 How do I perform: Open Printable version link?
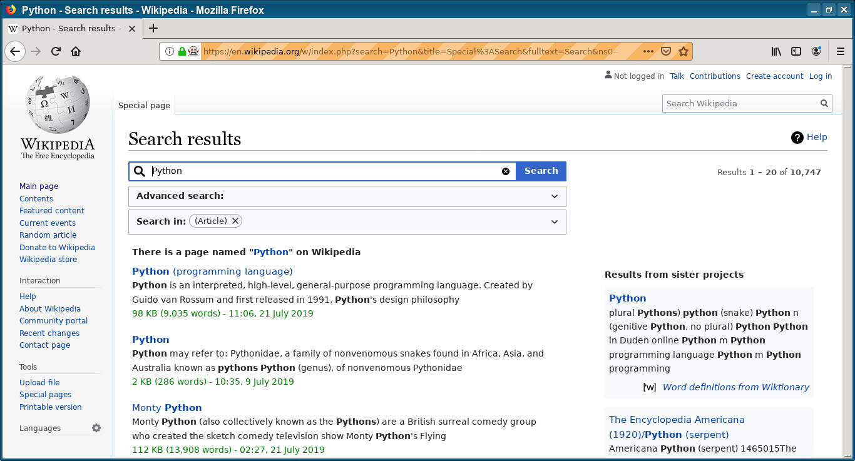tap(51, 407)
